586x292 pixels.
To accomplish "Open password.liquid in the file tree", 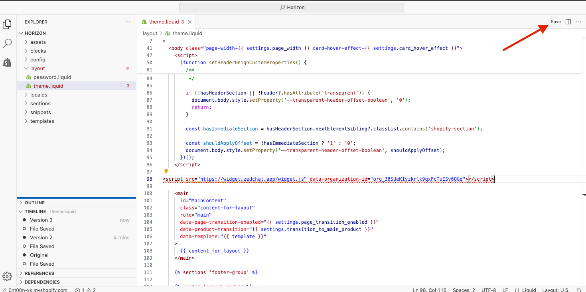I will [x=52, y=77].
